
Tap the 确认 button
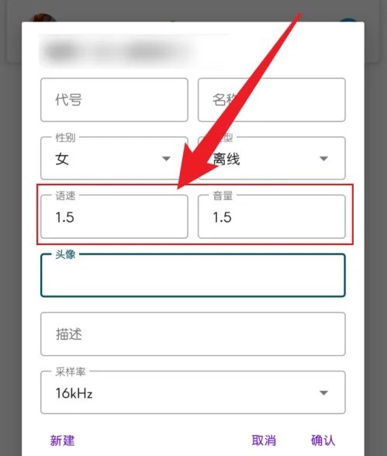click(323, 440)
